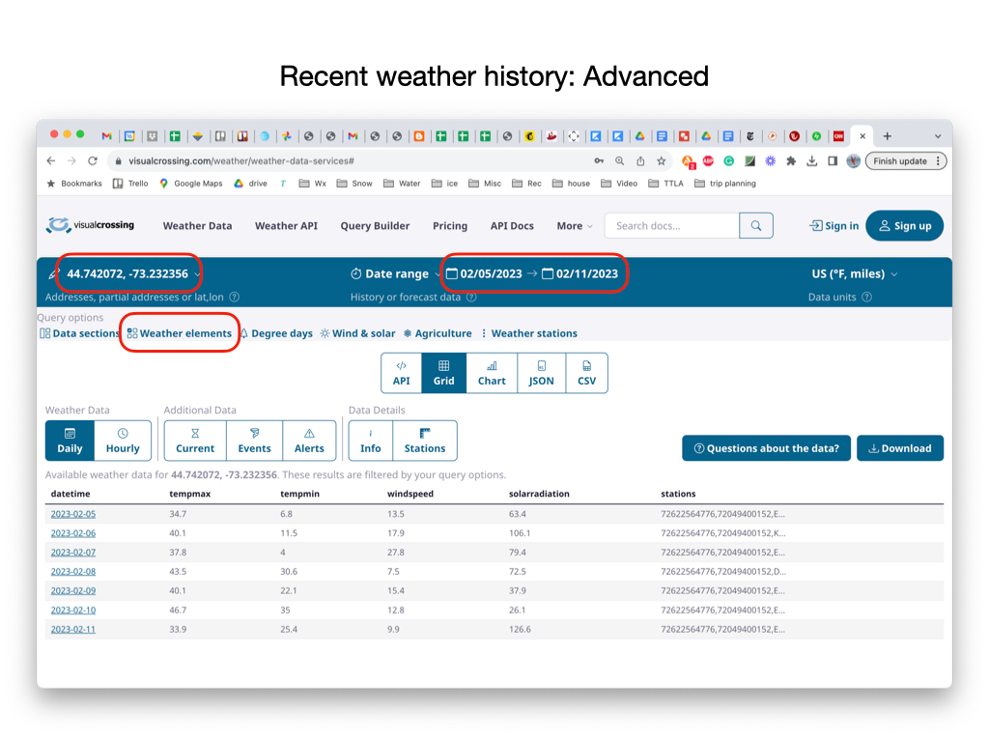Open the 2023-02-08 date link

click(73, 572)
